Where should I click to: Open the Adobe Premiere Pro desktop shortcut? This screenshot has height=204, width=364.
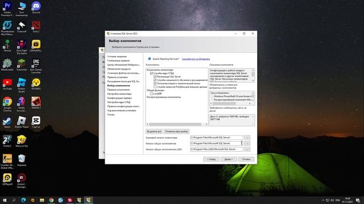(7, 9)
